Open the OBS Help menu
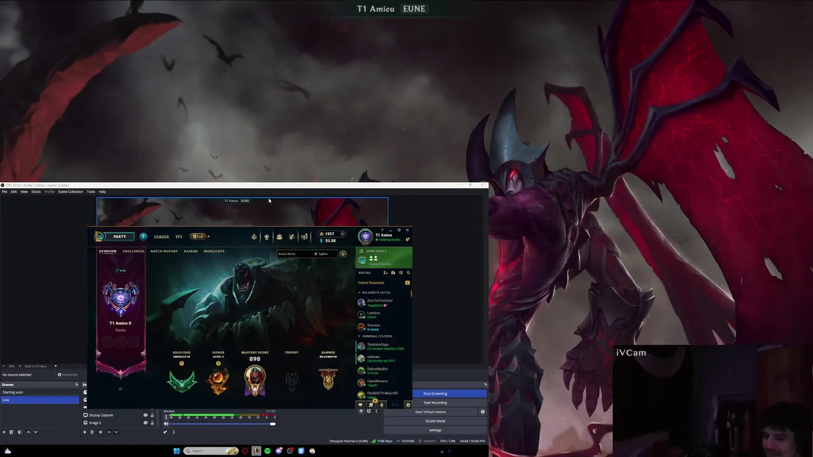Viewport: 813px width, 457px height. click(102, 192)
